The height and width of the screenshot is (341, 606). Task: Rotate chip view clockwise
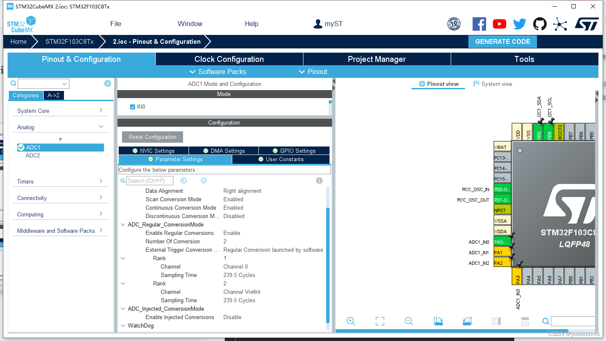click(x=438, y=321)
